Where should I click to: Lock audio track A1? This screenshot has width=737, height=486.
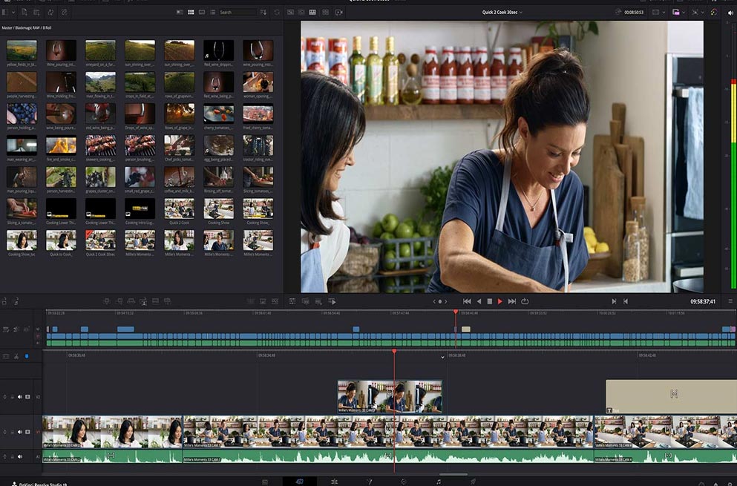12,456
